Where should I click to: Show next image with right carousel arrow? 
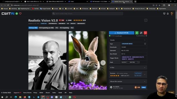click(103, 63)
